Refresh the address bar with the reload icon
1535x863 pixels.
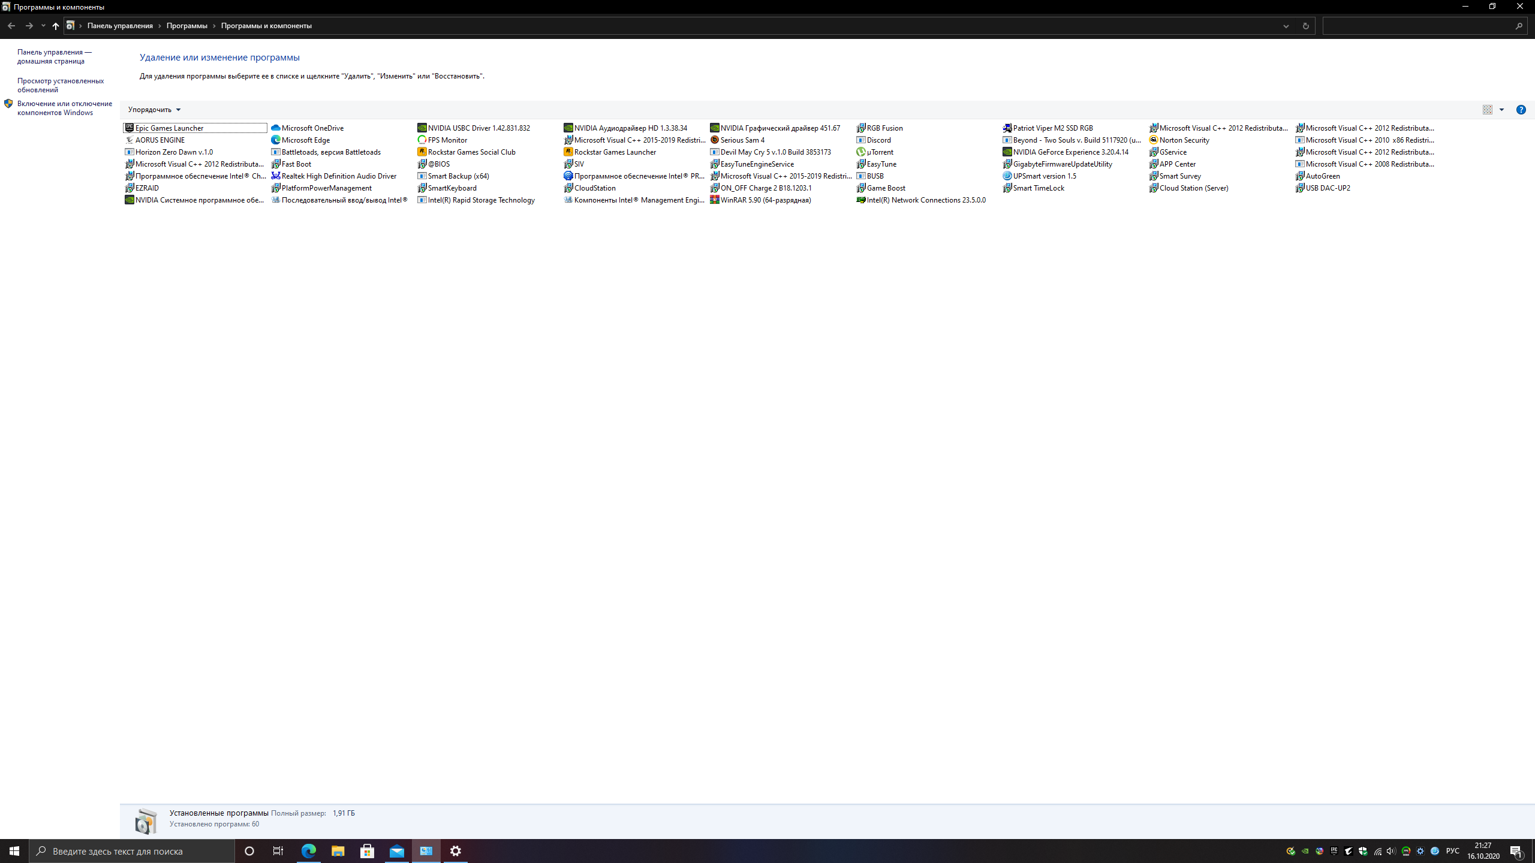point(1305,26)
